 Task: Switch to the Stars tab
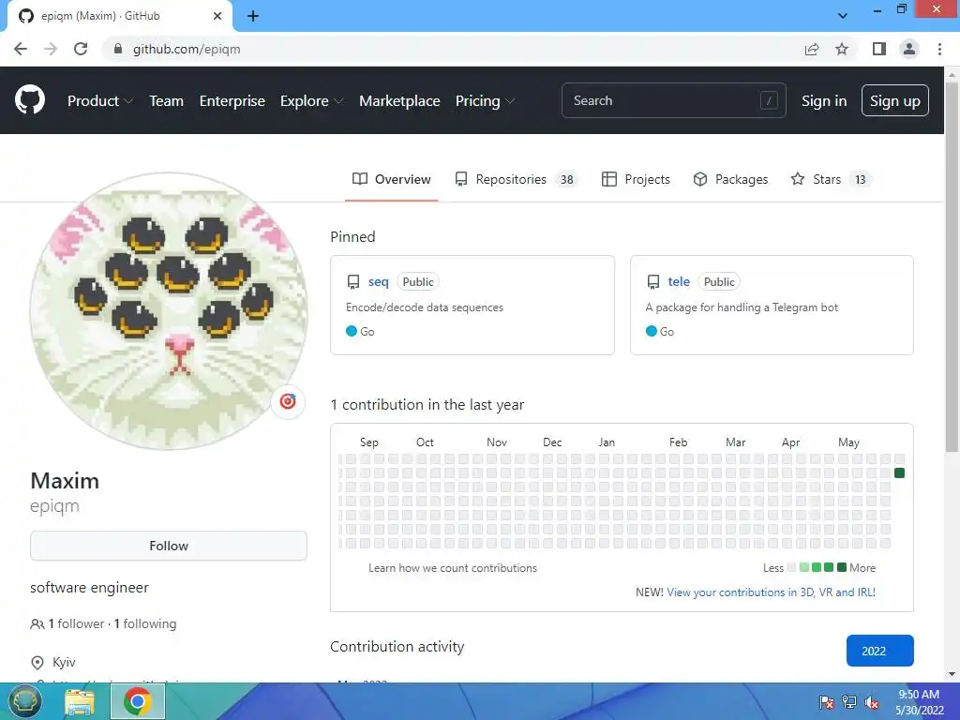coord(831,179)
